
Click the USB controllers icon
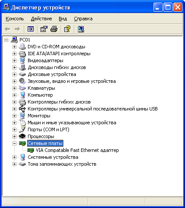click(22, 109)
